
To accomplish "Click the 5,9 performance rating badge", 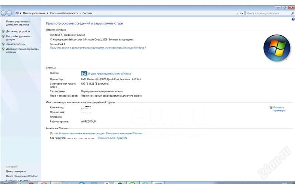I will point(84,74).
